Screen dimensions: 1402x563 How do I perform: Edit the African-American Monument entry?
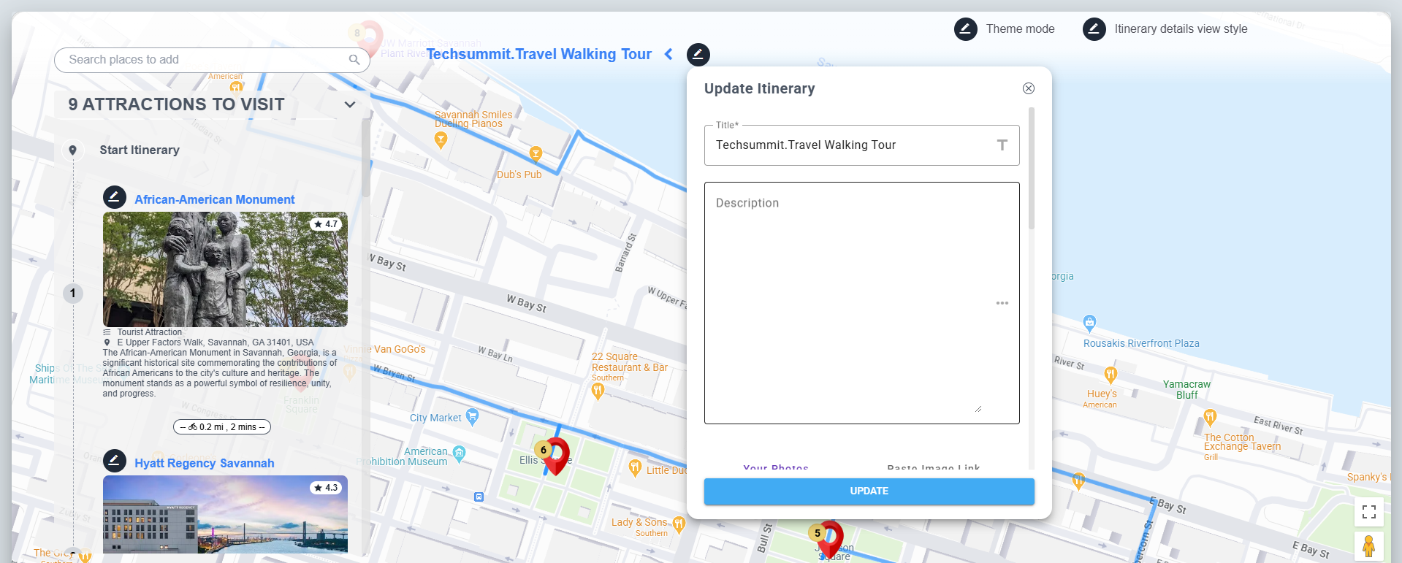114,197
